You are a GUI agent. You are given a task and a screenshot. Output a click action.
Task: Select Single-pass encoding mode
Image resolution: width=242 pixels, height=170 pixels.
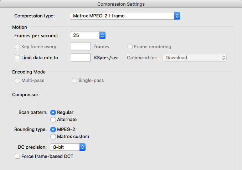tap(74, 81)
